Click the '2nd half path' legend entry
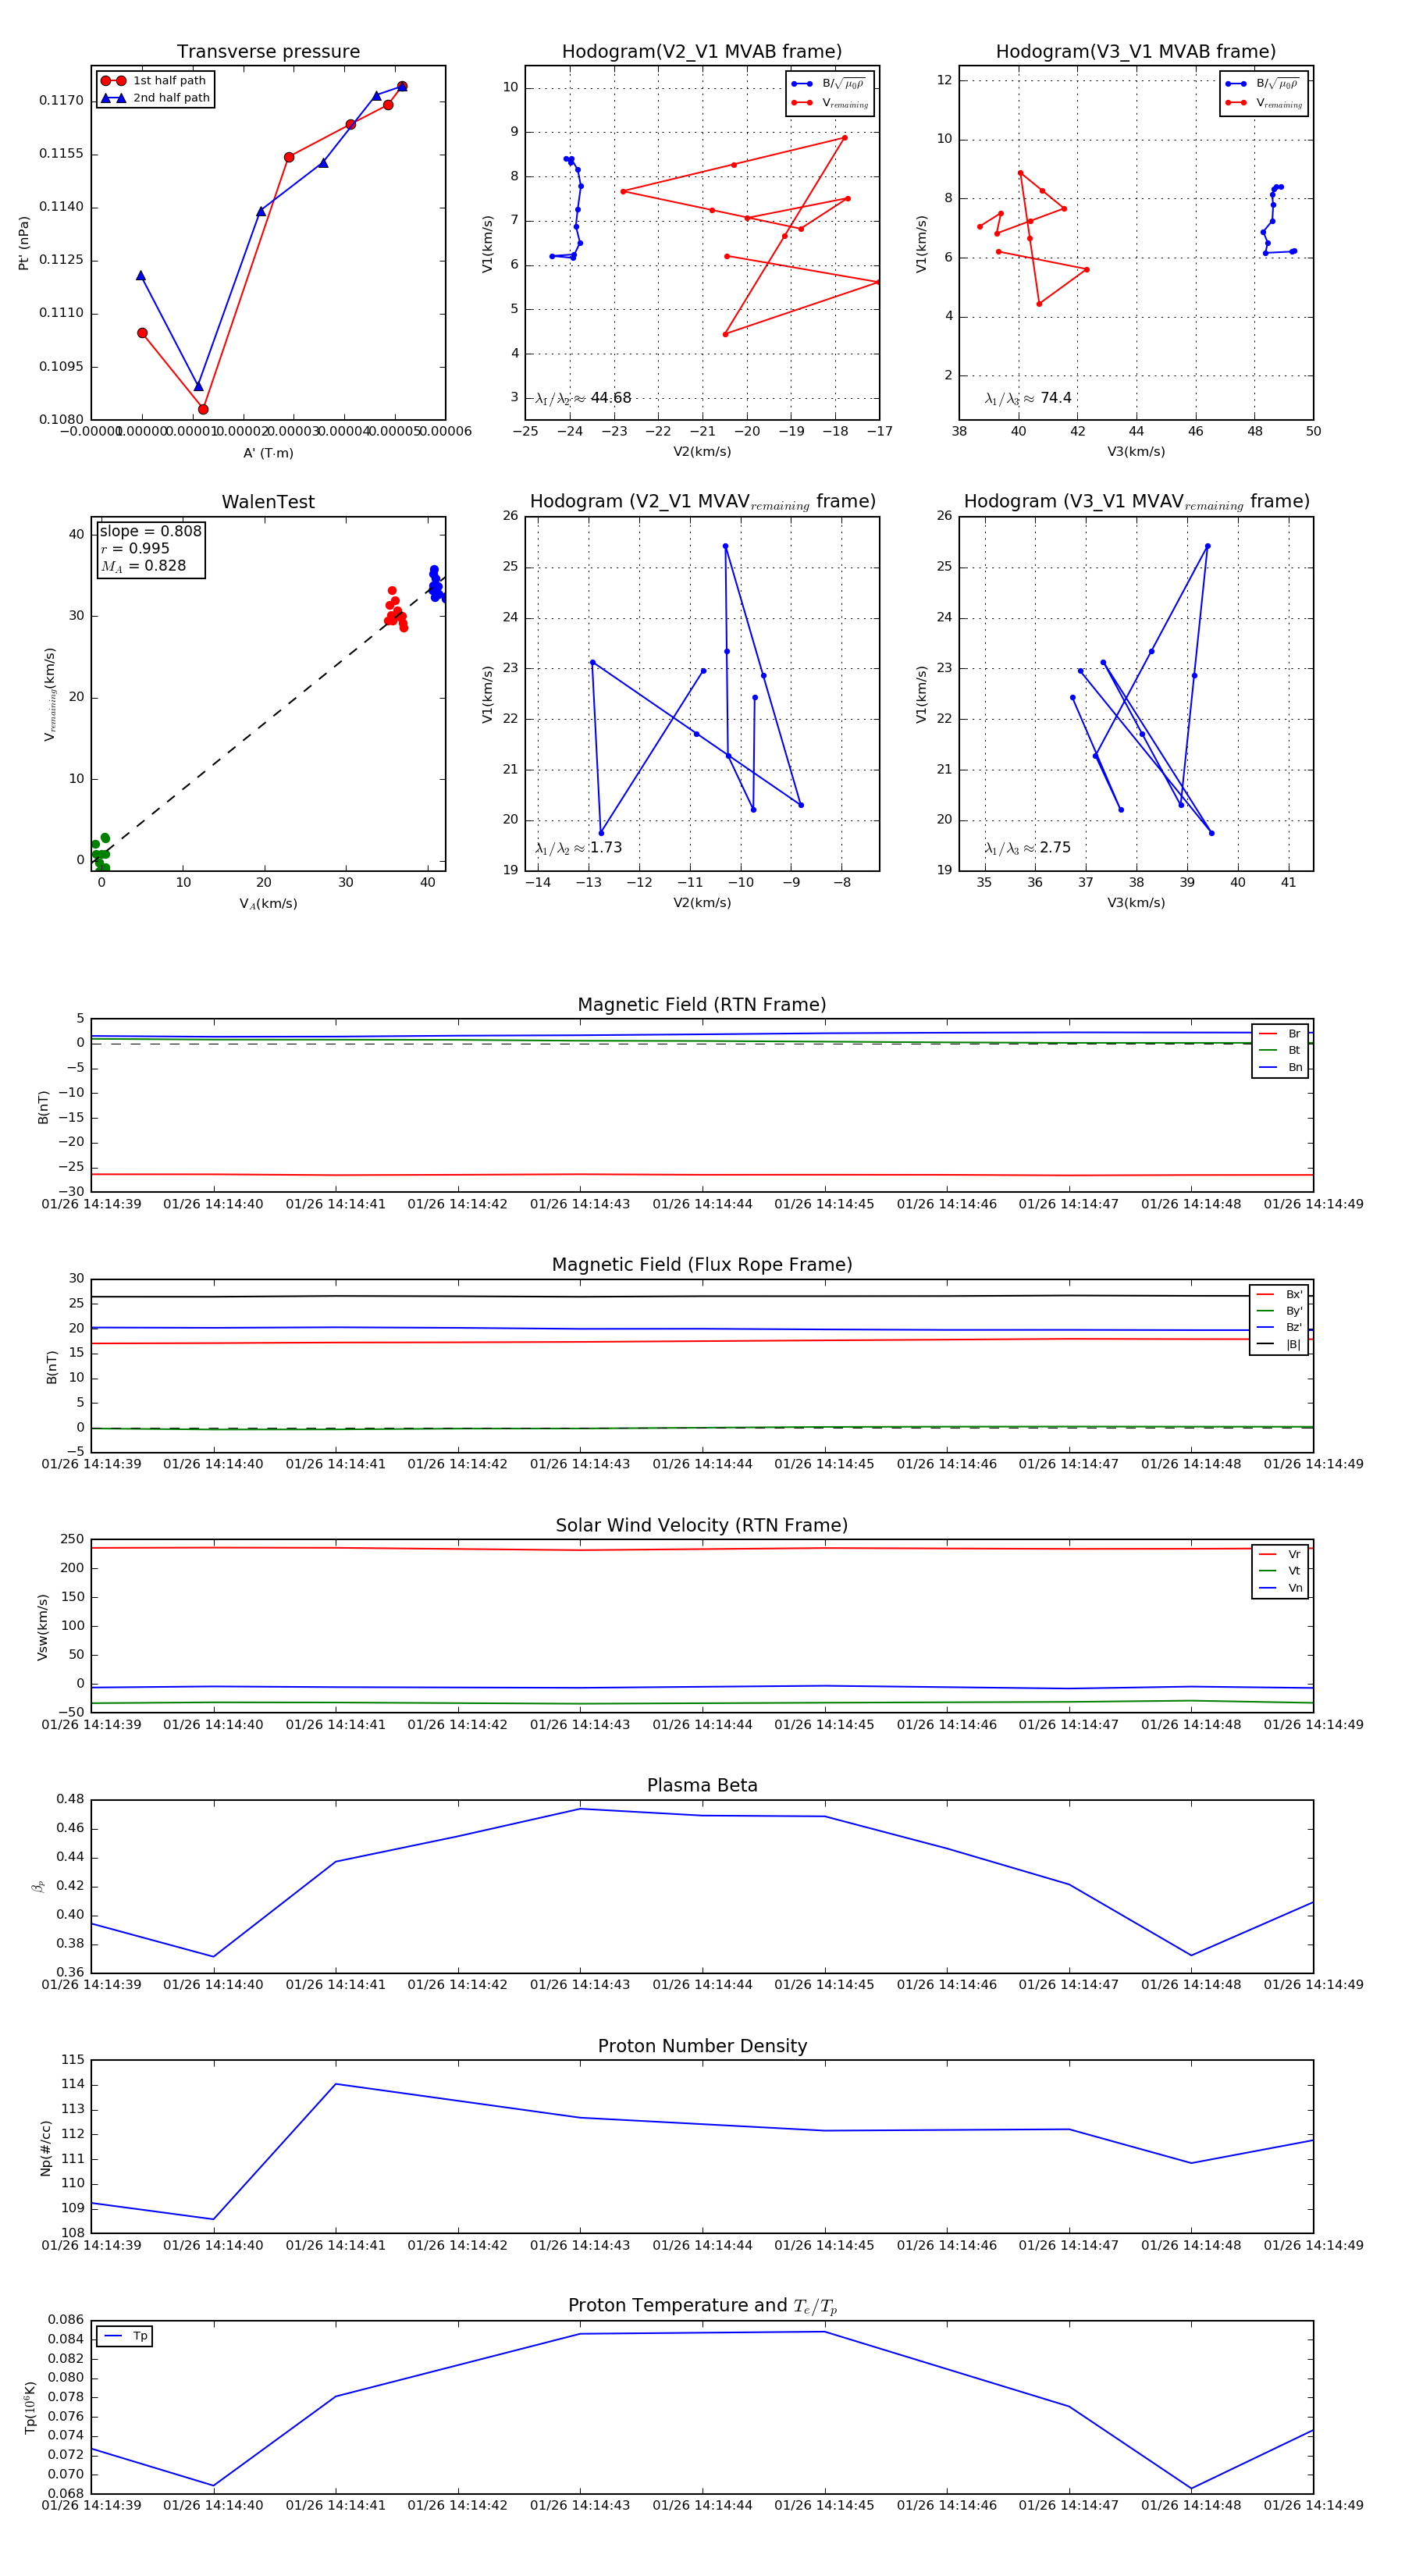Screen dimensions: 1405x2576 click(x=155, y=98)
